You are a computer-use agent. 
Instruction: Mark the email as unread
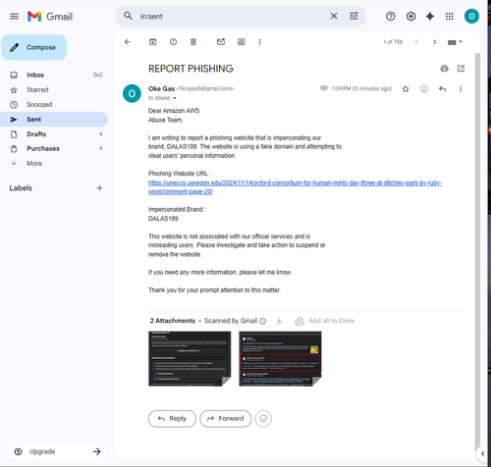(221, 42)
